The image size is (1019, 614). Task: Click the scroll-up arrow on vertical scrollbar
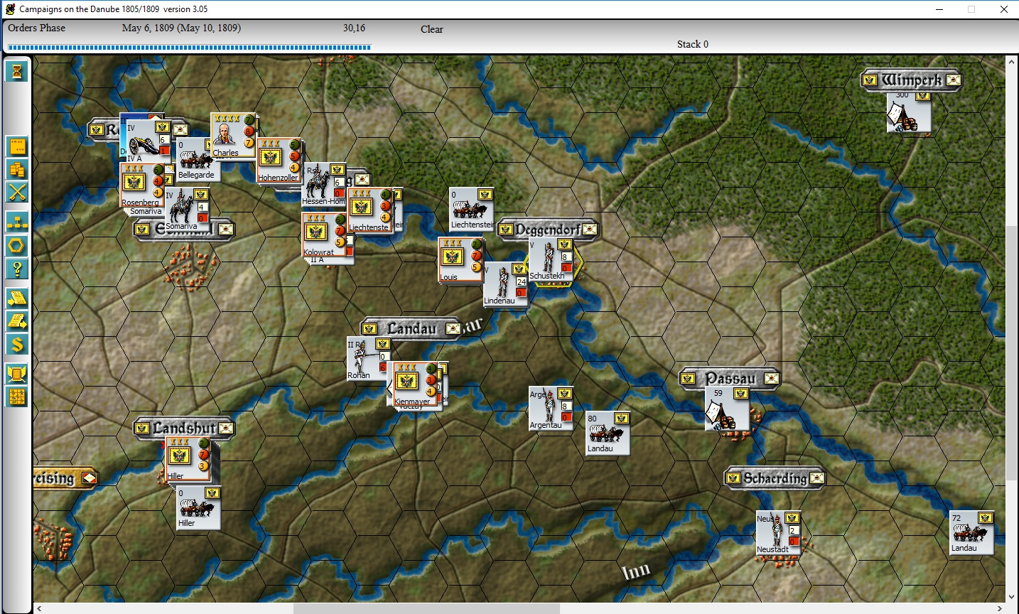pos(1011,63)
